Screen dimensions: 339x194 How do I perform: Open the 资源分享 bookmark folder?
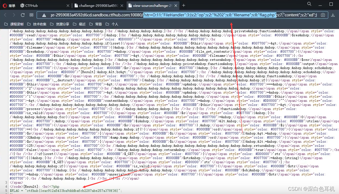(60, 24)
